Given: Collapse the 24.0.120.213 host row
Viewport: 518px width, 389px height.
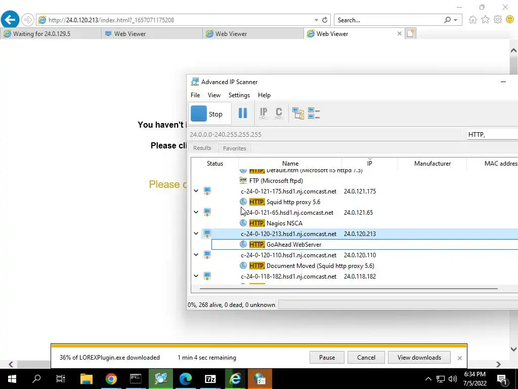Looking at the screenshot, I should [196, 234].
